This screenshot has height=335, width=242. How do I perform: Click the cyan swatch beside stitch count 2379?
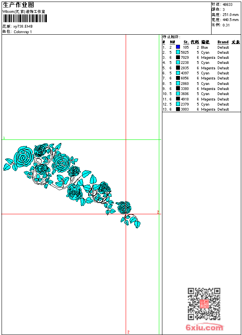click(178, 104)
